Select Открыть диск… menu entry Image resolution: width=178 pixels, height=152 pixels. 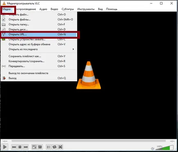point(39,29)
